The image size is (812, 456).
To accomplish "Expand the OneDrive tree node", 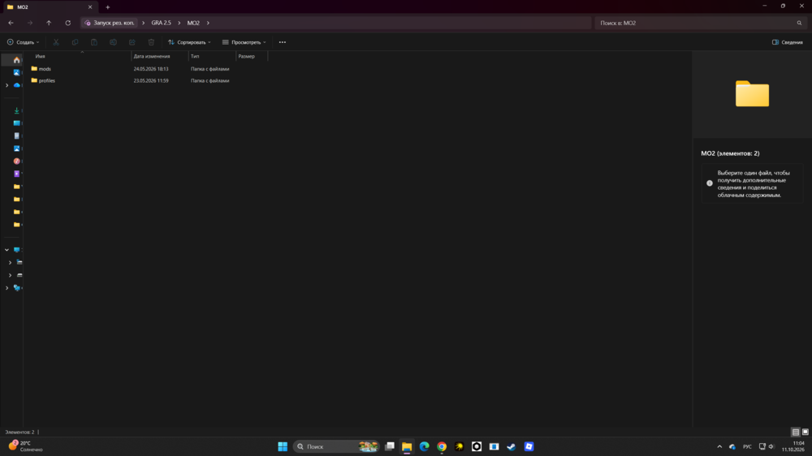I will pyautogui.click(x=6, y=85).
